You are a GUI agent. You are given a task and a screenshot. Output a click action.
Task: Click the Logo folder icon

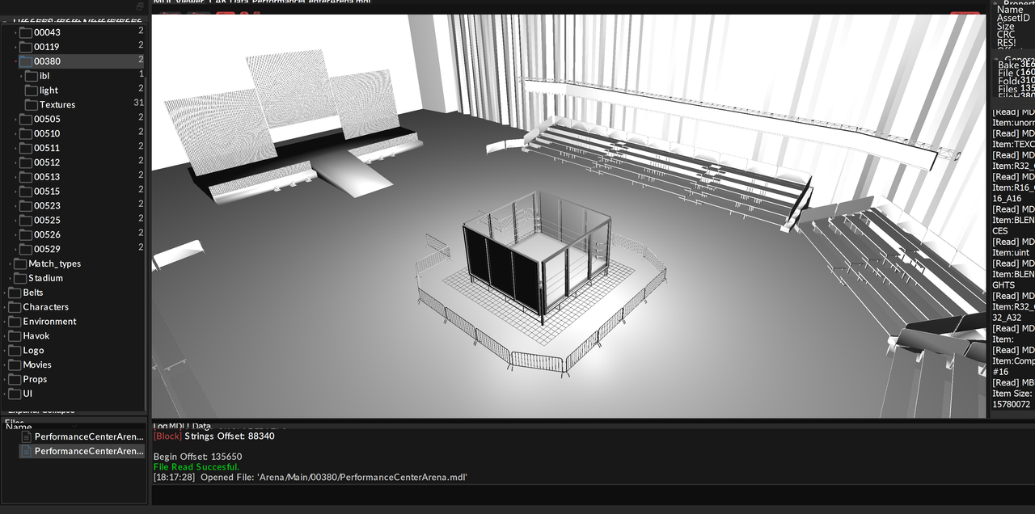(x=15, y=351)
